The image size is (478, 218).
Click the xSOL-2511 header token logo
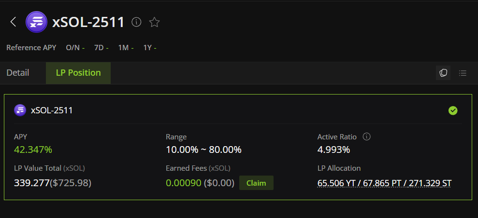(x=37, y=22)
